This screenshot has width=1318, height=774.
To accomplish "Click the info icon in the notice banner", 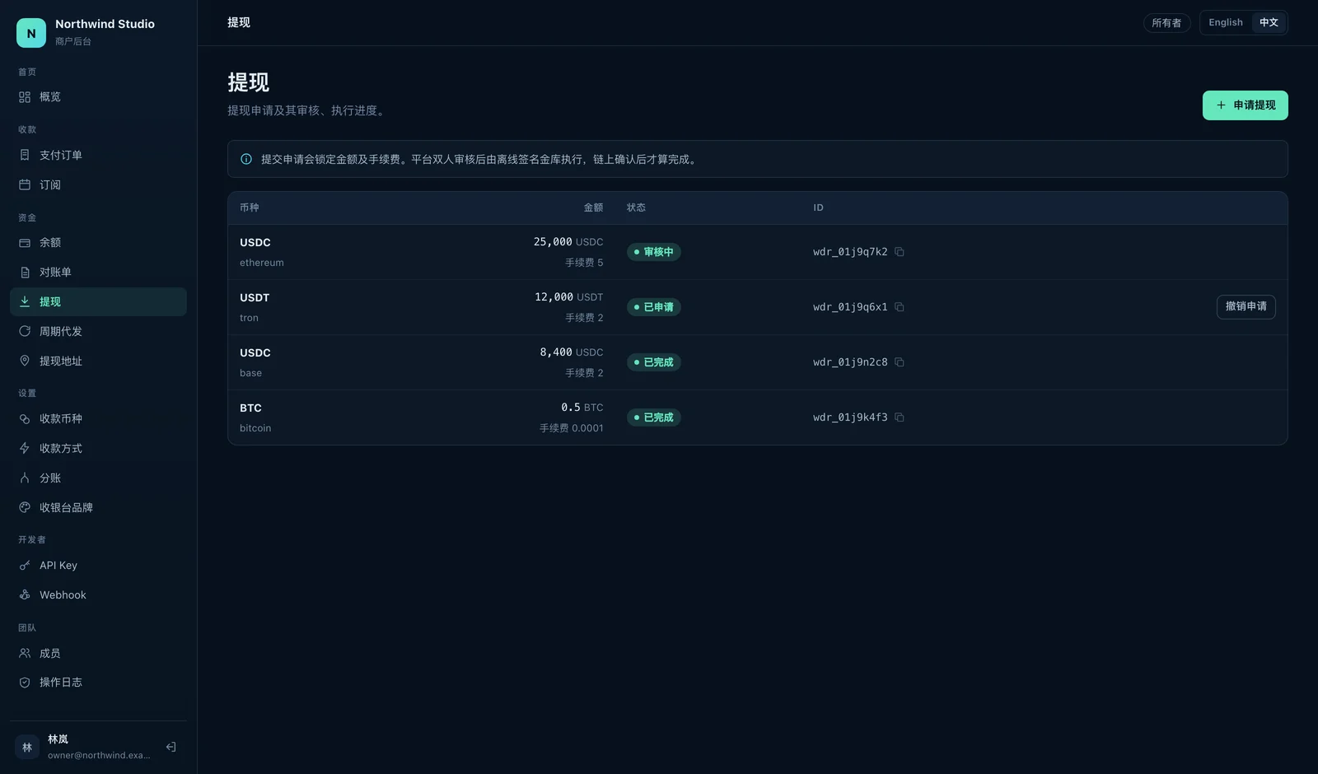I will (246, 159).
